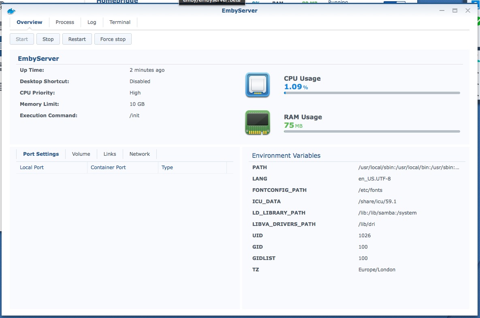The width and height of the screenshot is (480, 318).
Task: Switch to the Process tab
Action: coord(65,22)
